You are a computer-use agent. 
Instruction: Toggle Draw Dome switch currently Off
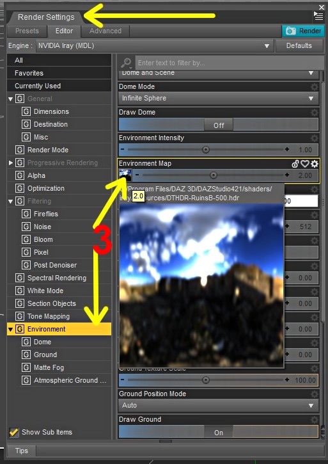219,125
